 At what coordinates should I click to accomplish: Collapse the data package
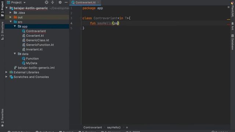pos(15,54)
